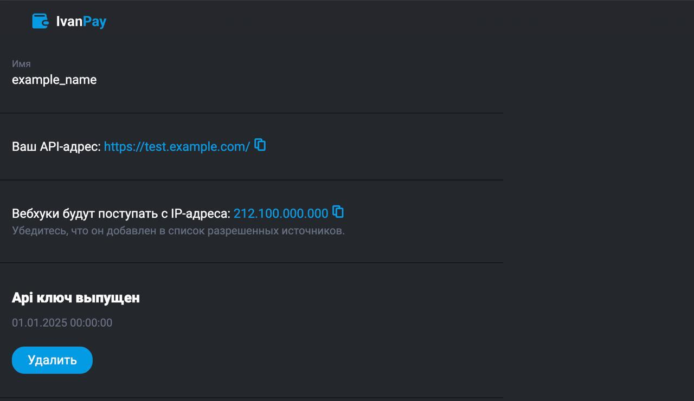Open the https://test.example.com/ link

coord(177,146)
